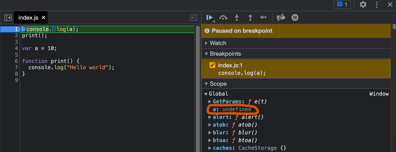This screenshot has width=396, height=152.
Task: Deactivate breakpoints icon
Action: point(281,18)
